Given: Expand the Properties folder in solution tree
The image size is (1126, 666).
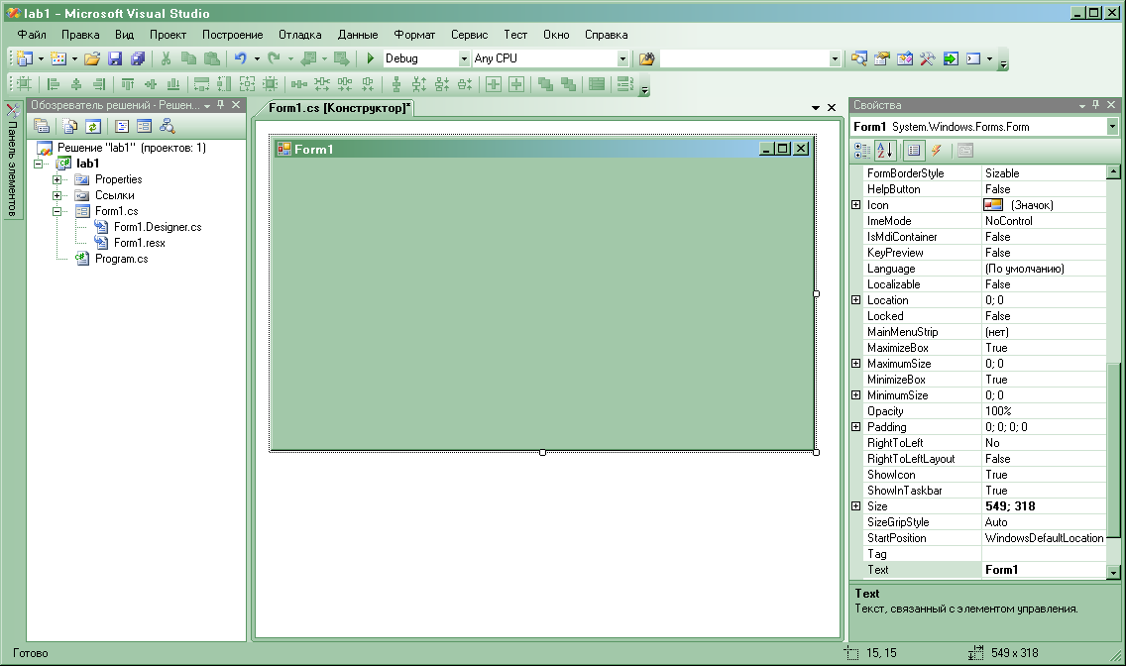Looking at the screenshot, I should tap(56, 179).
